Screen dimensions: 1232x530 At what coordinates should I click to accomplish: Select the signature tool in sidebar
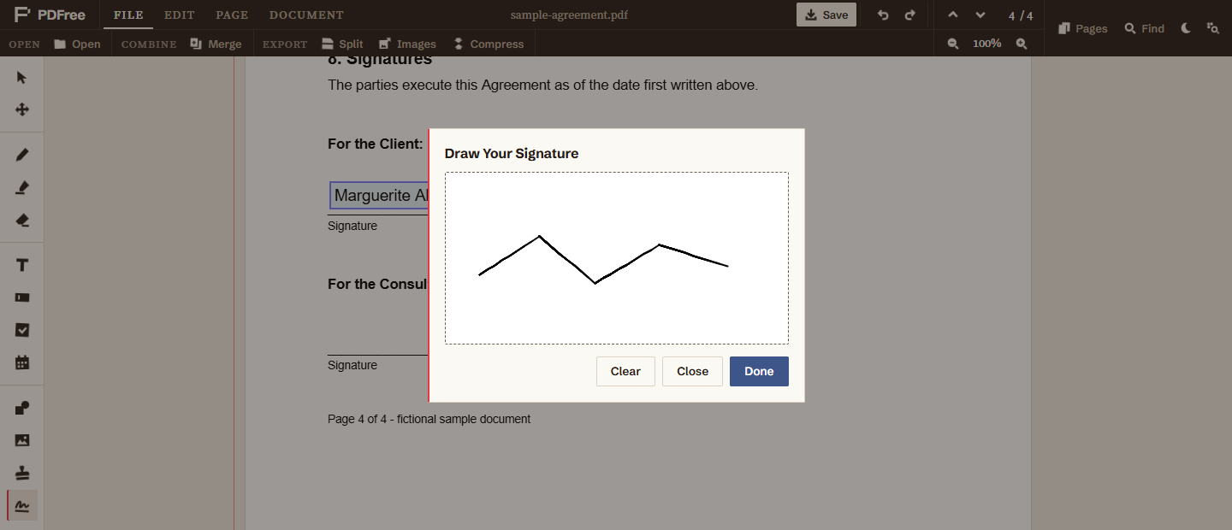pyautogui.click(x=22, y=505)
